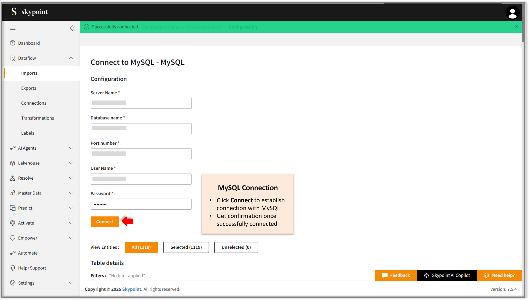Open Automate in sidebar

(x=28, y=253)
